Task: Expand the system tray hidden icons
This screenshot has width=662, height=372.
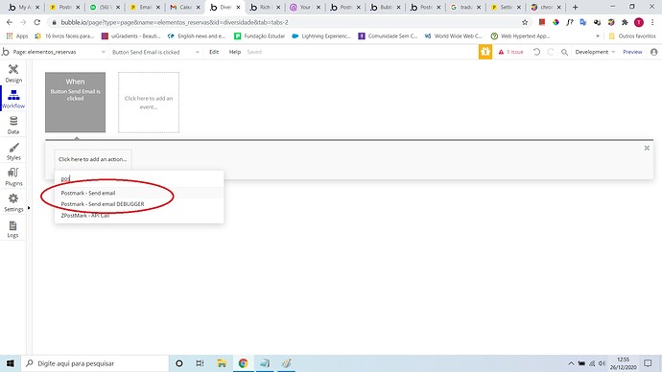Action: 571,363
